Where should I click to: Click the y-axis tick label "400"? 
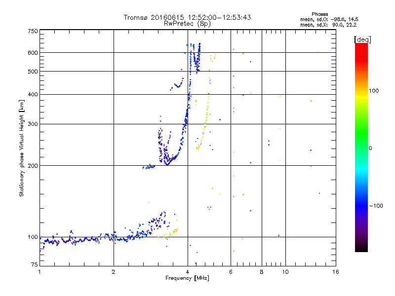click(33, 94)
